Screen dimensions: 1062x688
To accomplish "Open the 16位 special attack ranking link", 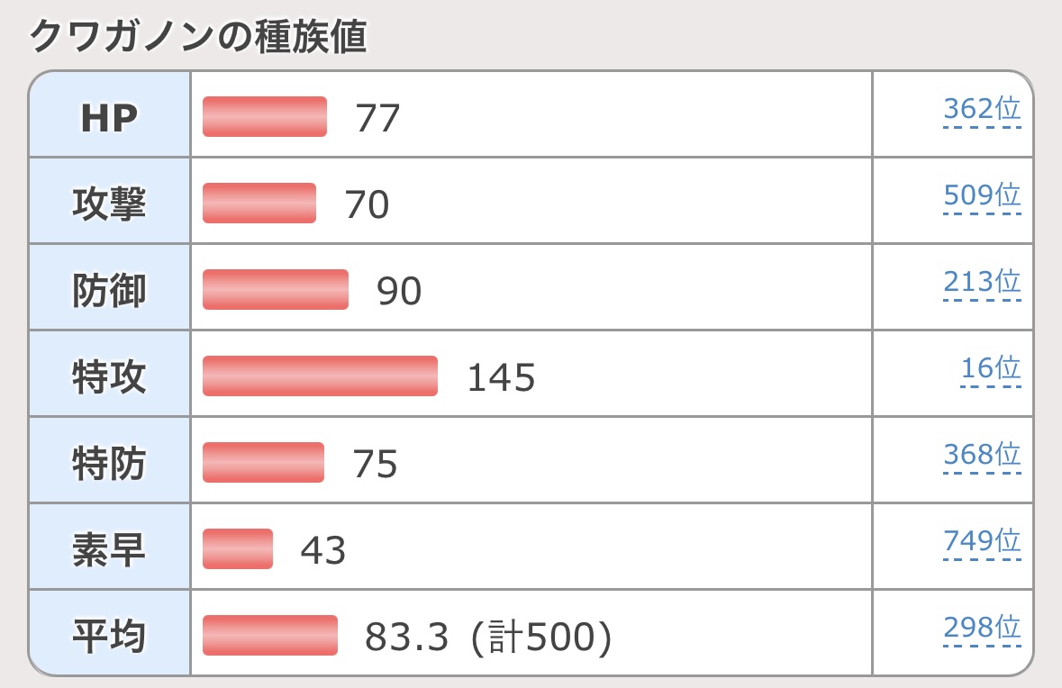I will point(990,368).
